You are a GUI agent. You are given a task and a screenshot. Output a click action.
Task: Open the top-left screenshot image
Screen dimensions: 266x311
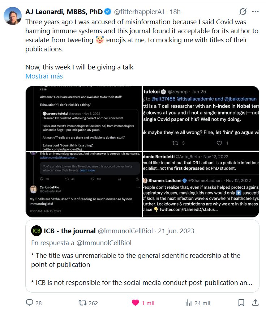(83, 118)
